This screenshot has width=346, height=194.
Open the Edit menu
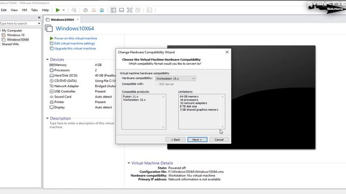4,10
